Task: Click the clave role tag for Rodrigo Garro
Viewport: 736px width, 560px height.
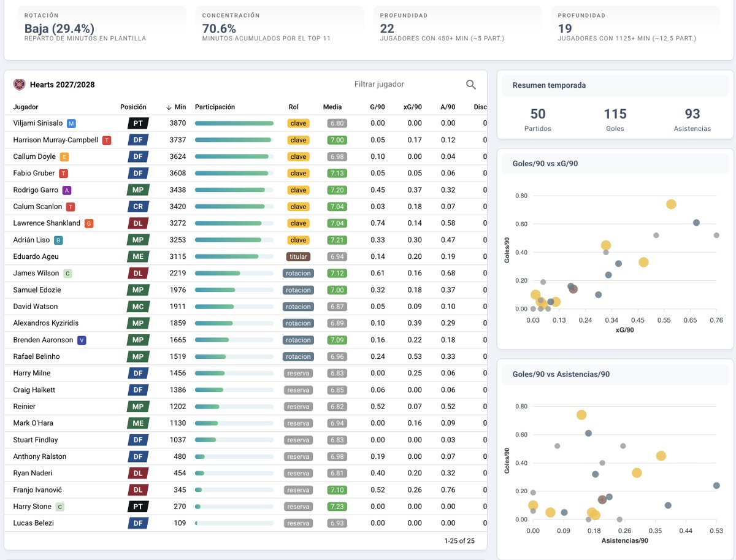Action: (x=298, y=190)
